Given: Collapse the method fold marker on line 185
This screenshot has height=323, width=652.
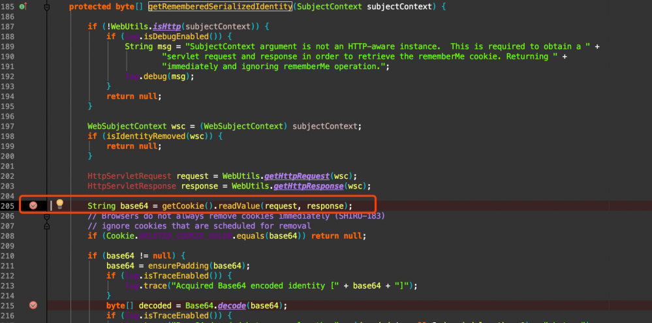Looking at the screenshot, I should (x=47, y=7).
